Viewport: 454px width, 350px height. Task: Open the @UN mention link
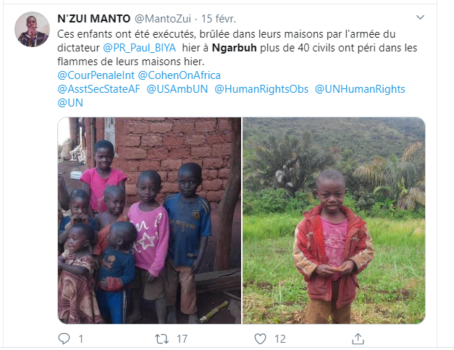coord(70,103)
